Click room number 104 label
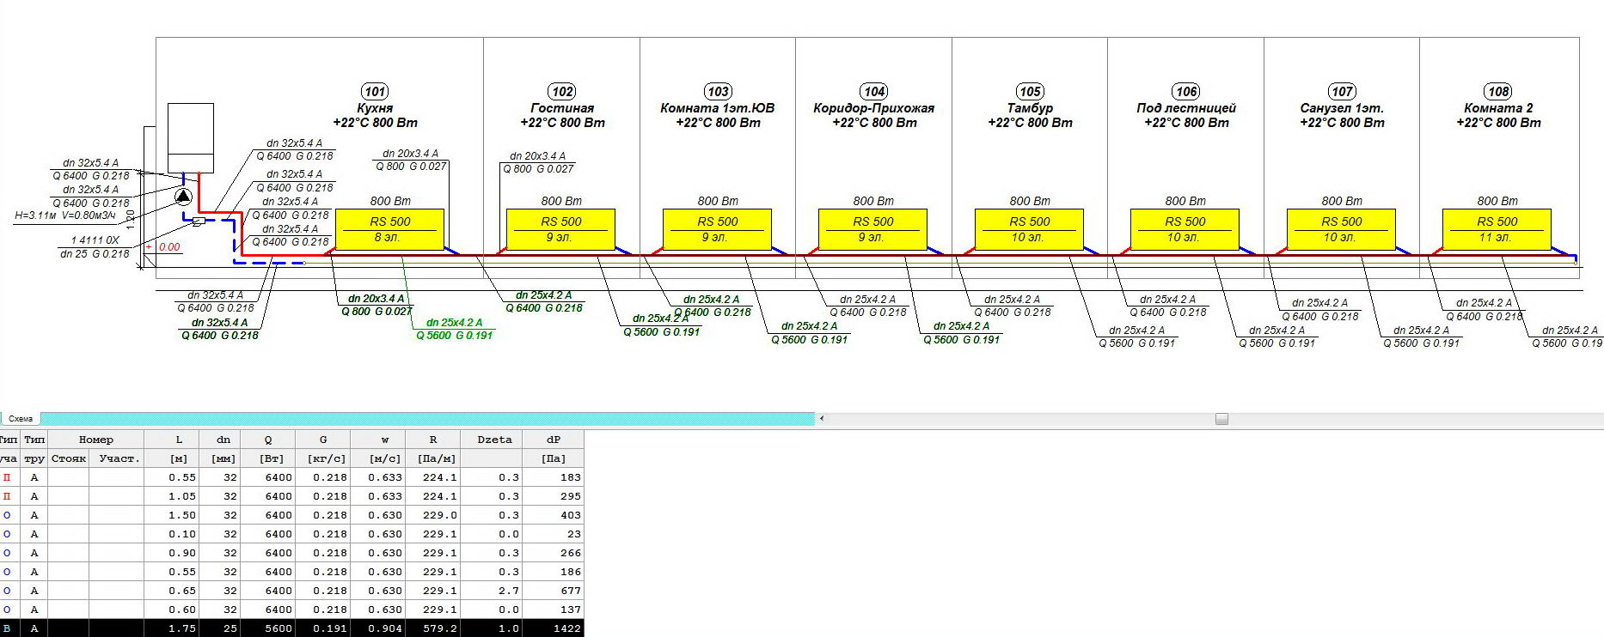Viewport: 1604px width, 637px height. pos(874,92)
